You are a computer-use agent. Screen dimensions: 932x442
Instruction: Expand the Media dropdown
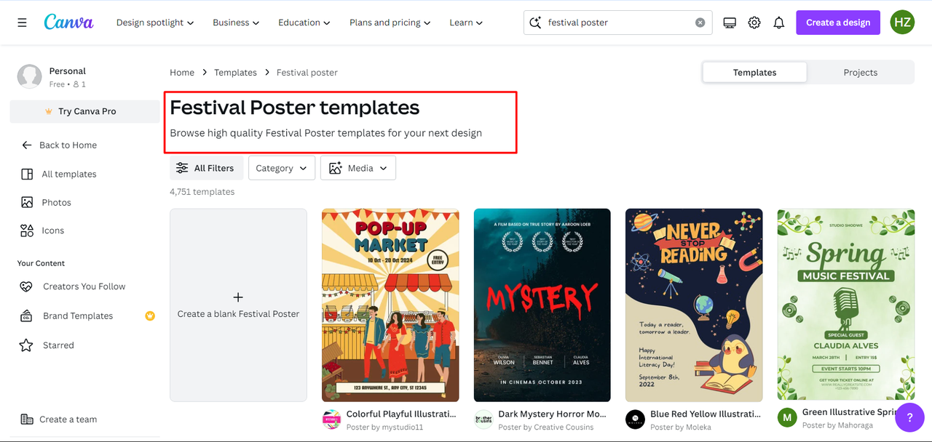pyautogui.click(x=358, y=168)
